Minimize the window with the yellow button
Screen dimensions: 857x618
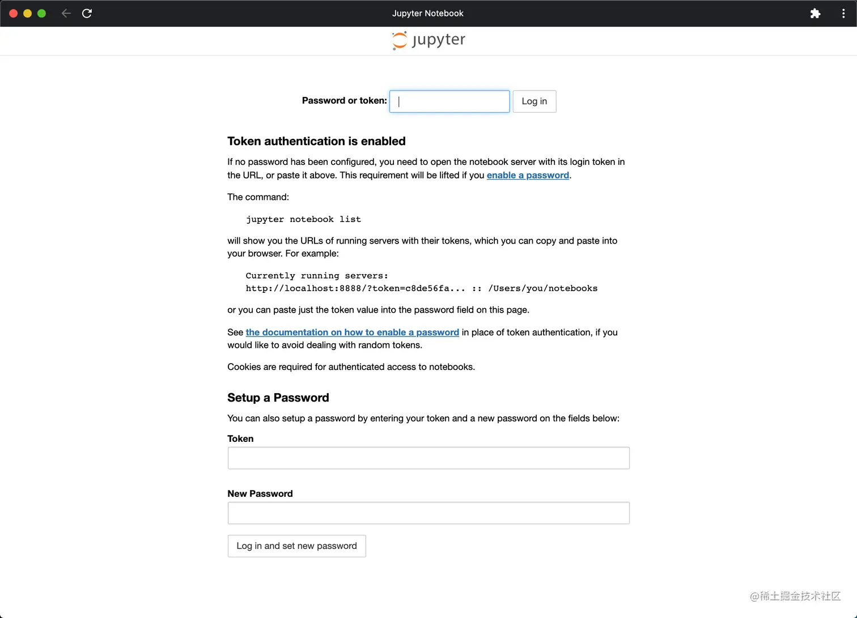pos(27,13)
